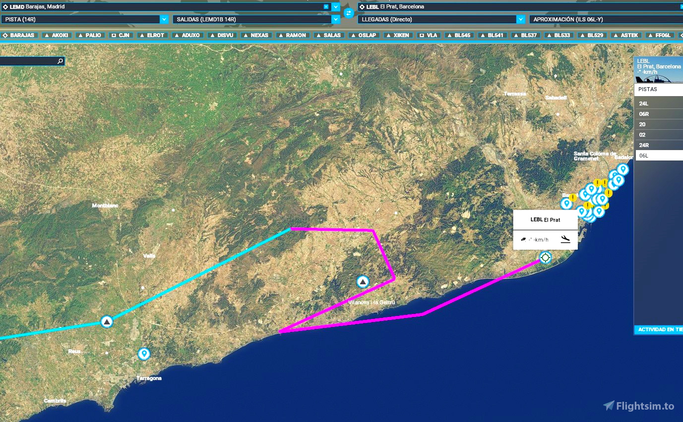Click the waypoint triangle above Vilanova i la Geltrú
This screenshot has width=683, height=422.
[363, 282]
